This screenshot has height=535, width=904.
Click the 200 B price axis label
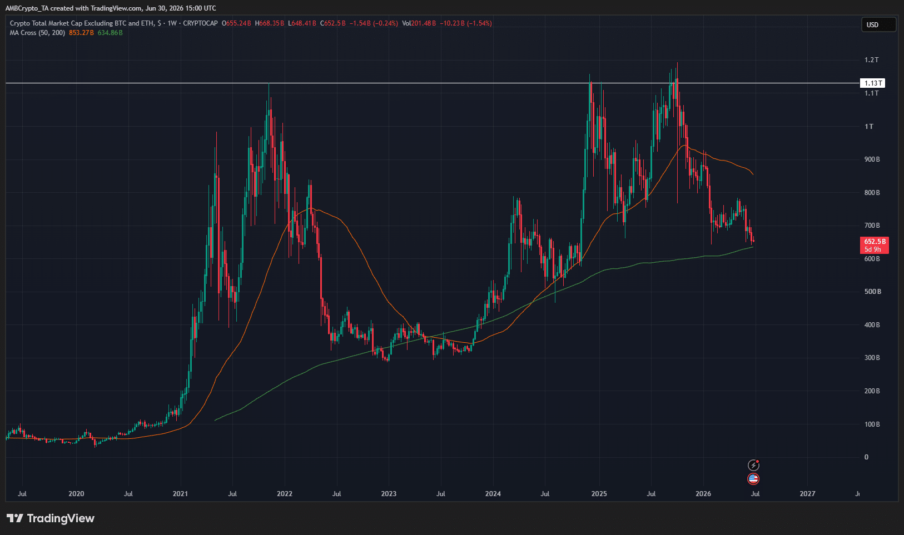(872, 391)
